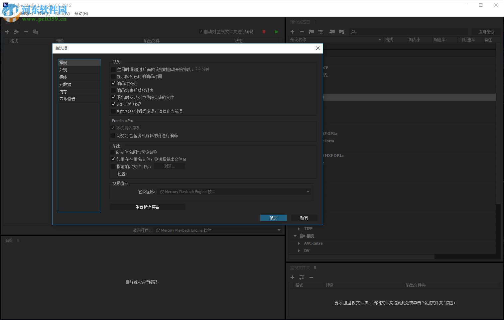504x320 pixels.
Task: Open the Help menu
Action: pyautogui.click(x=81, y=14)
